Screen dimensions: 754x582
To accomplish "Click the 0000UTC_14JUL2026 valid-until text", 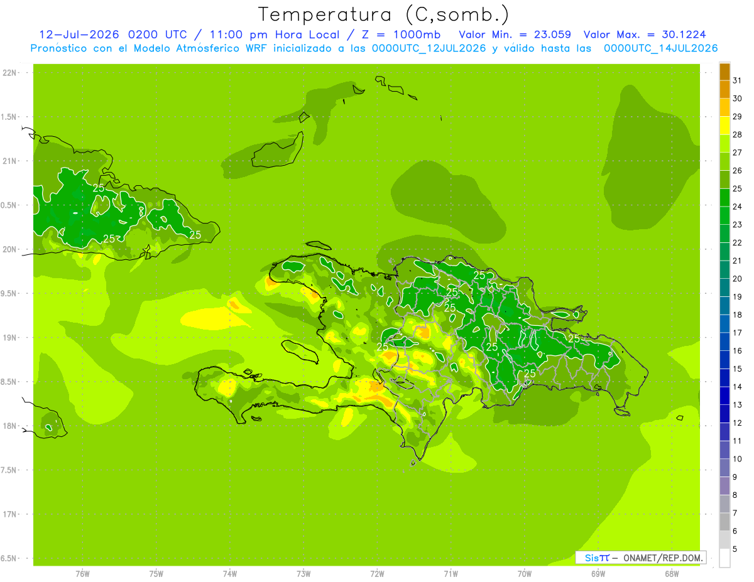I will coord(660,48).
